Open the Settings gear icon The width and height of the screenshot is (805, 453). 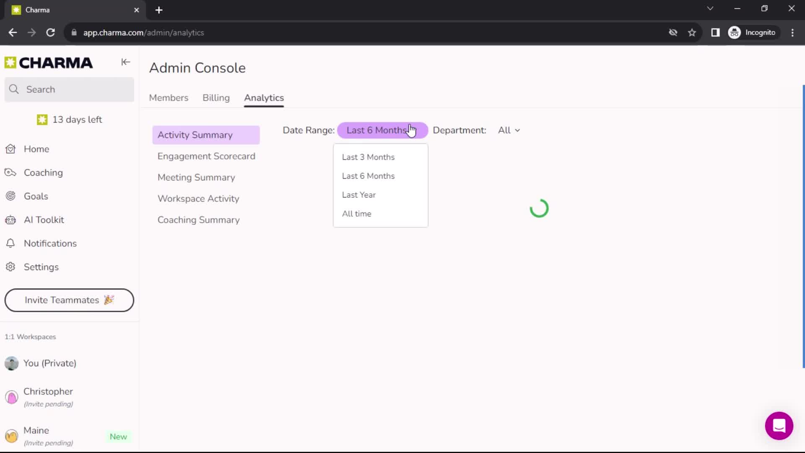10,267
